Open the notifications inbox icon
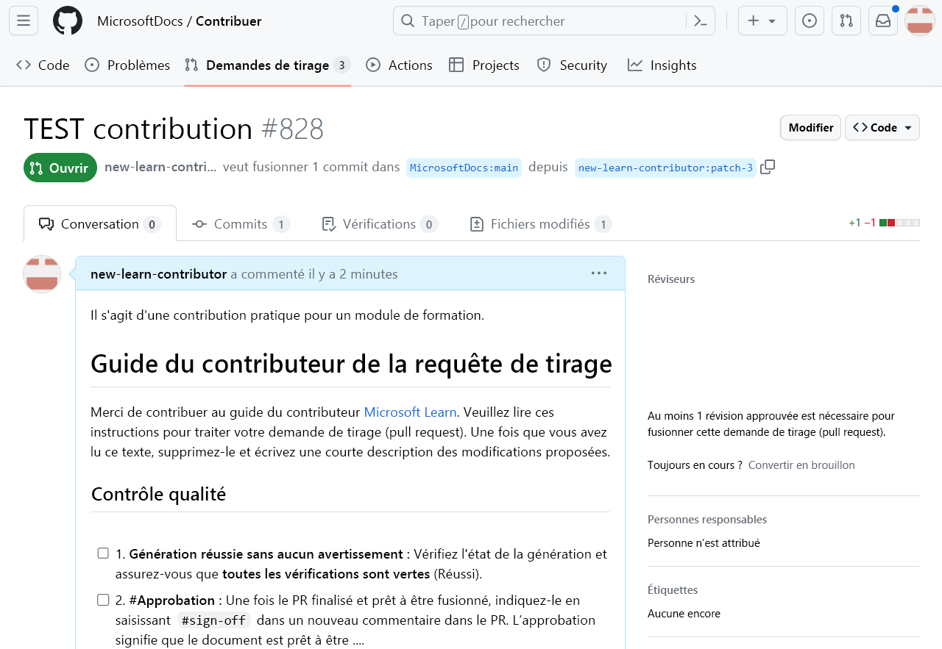 click(883, 21)
